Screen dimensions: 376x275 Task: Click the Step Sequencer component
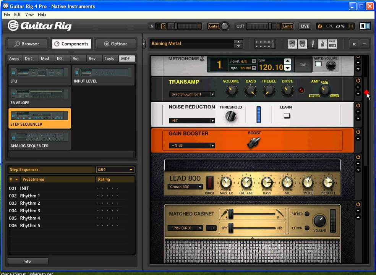40,118
